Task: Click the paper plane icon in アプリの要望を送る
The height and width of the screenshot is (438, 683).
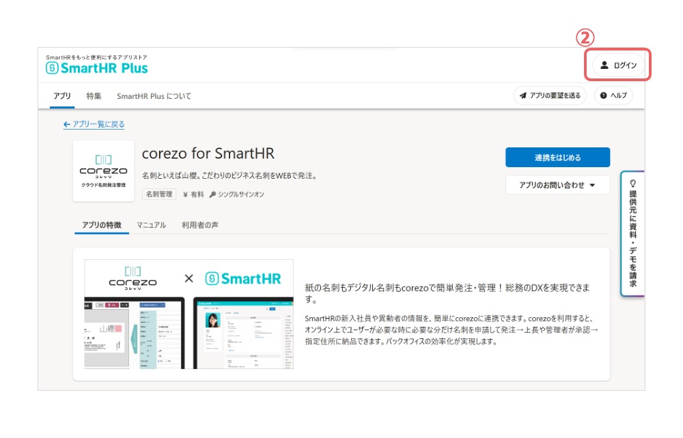Action: point(523,96)
